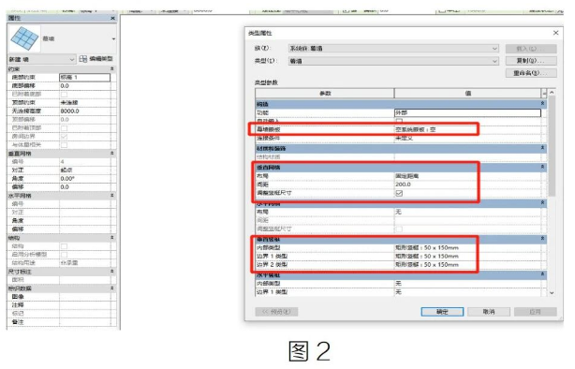Toggle checked 调整竖梃尺寸 checkbox under 垂直网格

coord(399,193)
